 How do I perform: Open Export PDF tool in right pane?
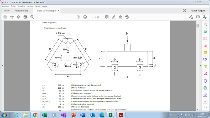click(205, 31)
